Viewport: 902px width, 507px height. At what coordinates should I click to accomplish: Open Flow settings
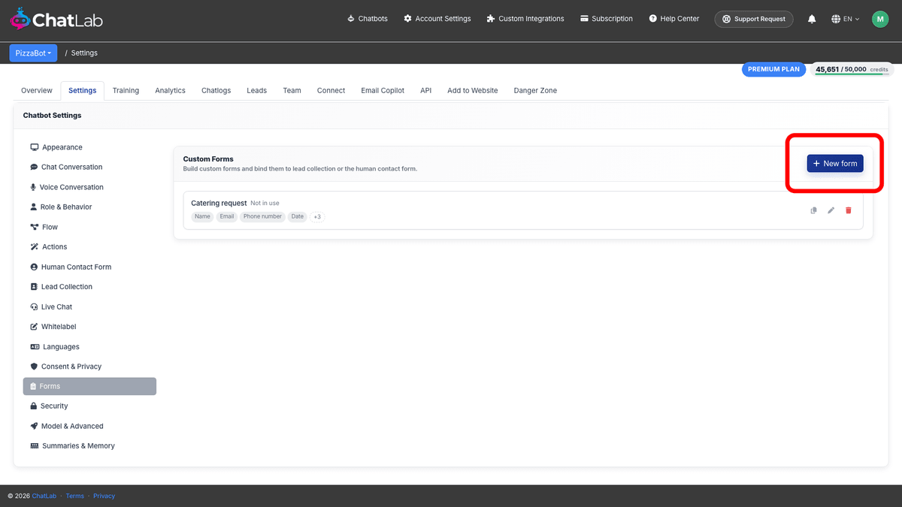point(89,227)
